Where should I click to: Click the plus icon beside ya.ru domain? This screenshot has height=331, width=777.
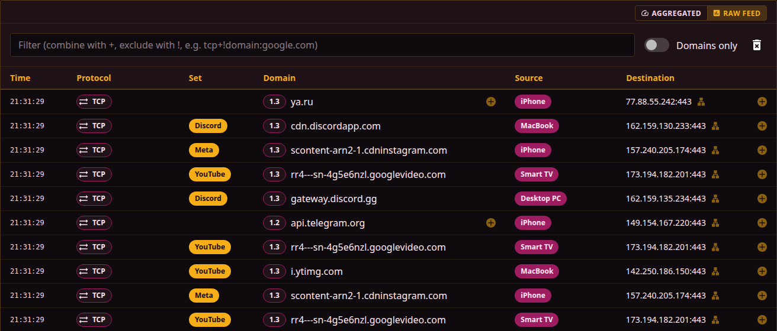point(490,102)
